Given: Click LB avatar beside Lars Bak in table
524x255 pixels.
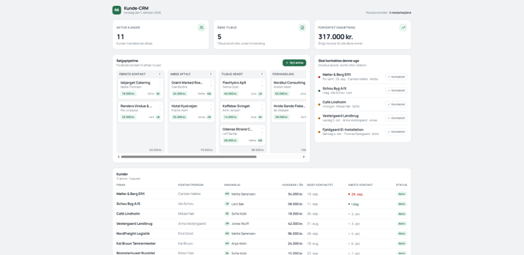Looking at the screenshot, I should coord(227,204).
